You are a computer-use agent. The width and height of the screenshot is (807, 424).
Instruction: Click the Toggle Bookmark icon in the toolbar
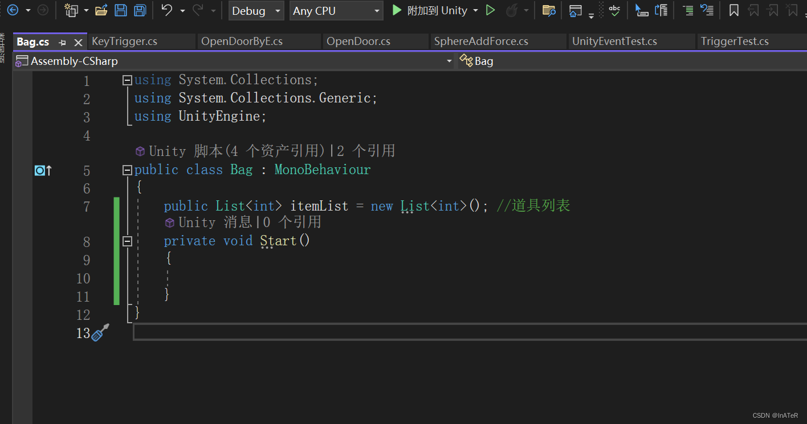733,10
